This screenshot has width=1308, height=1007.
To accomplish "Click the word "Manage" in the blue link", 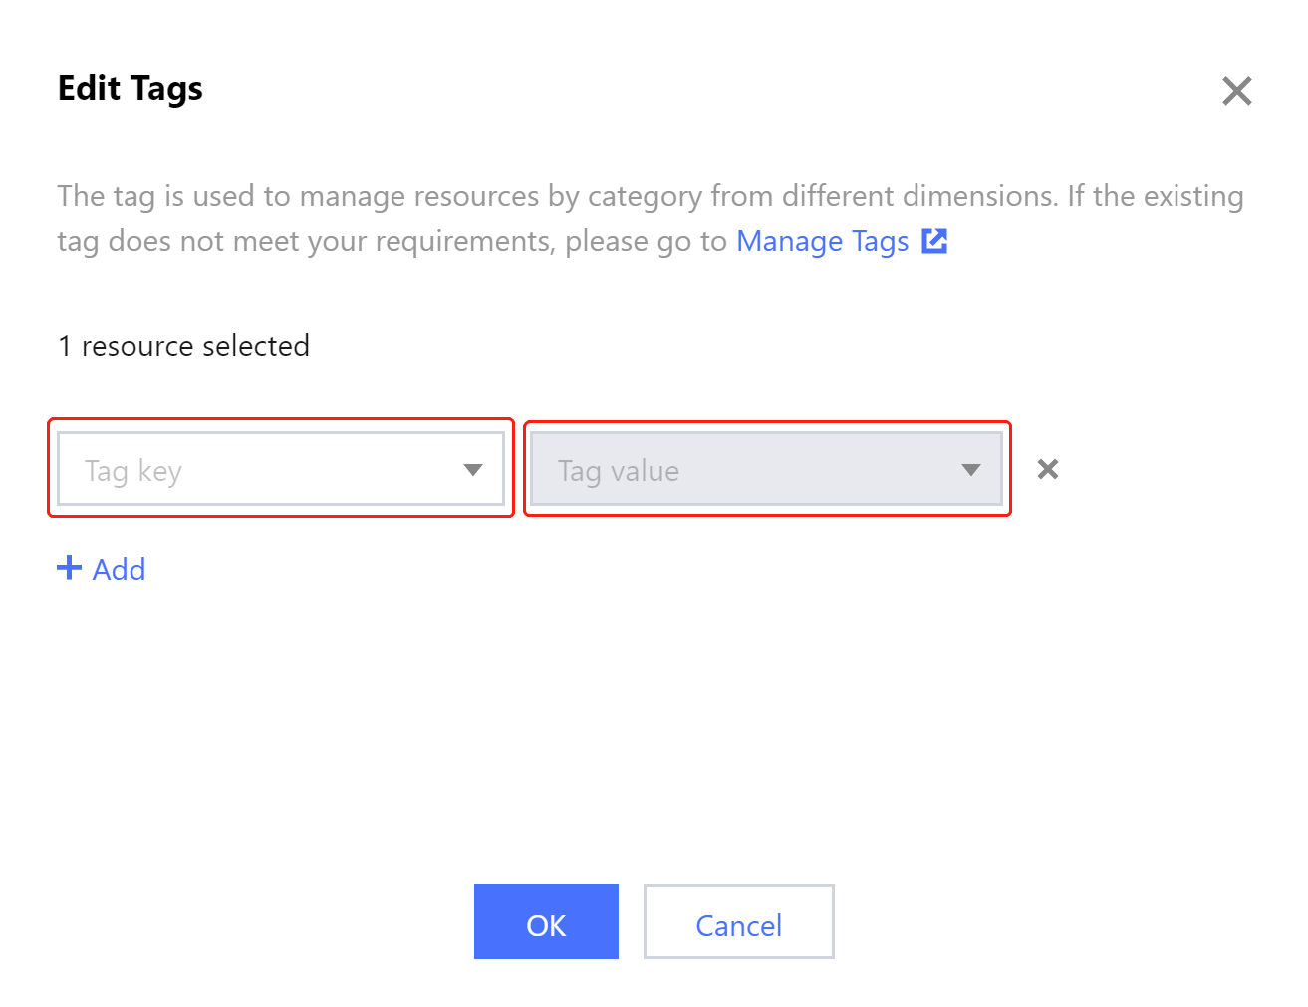I will [789, 242].
